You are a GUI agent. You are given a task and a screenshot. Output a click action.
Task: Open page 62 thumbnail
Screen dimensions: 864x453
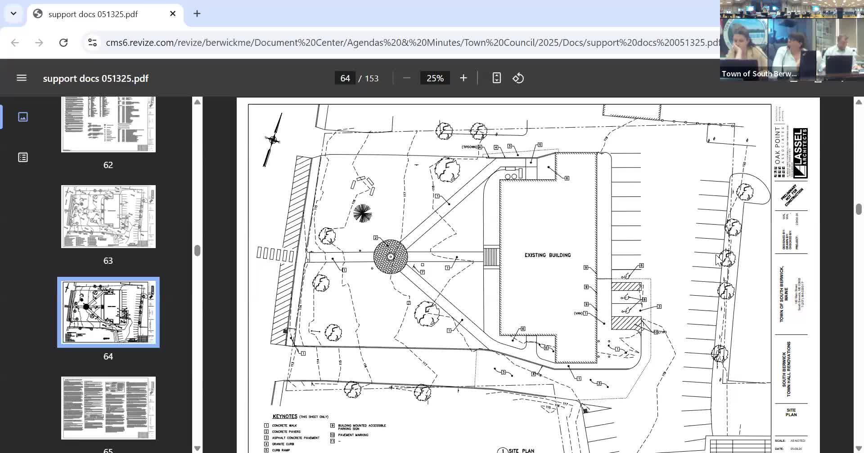click(x=108, y=124)
